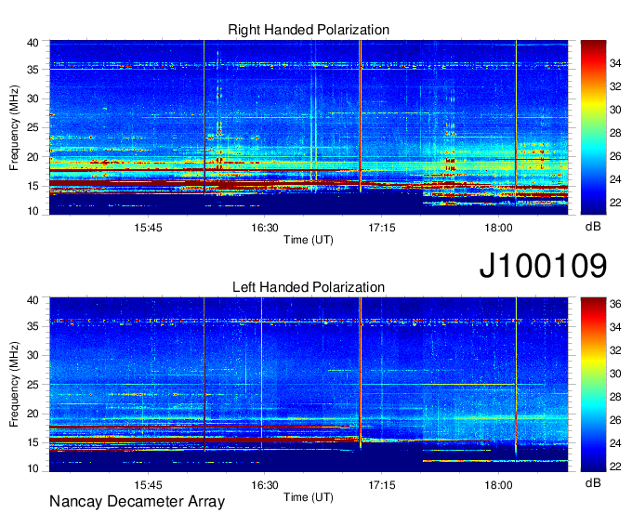This screenshot has height=513, width=632.
Task: Click the 40 MHz tick label on top plot
Action: point(33,43)
